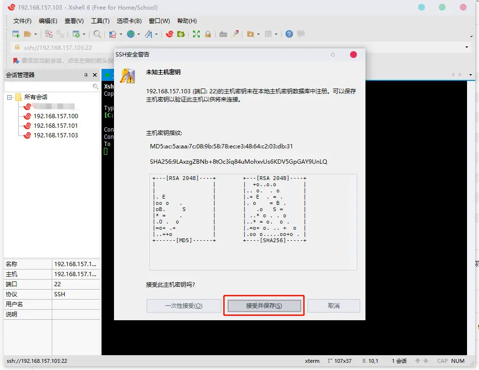Click the green Xftp file transfer icon

[x=181, y=34]
